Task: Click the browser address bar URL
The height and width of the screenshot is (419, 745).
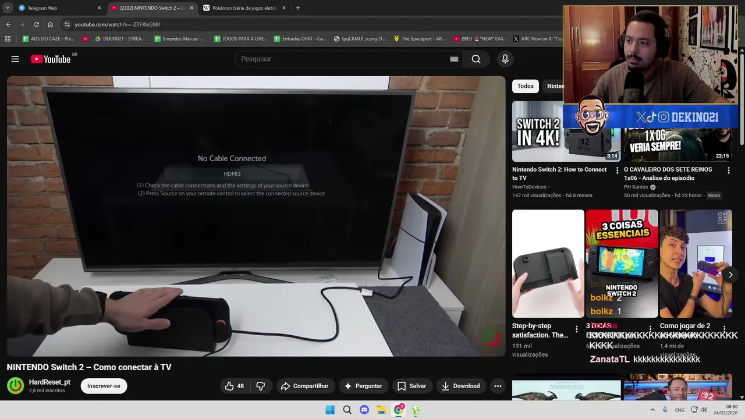Action: pyautogui.click(x=117, y=24)
